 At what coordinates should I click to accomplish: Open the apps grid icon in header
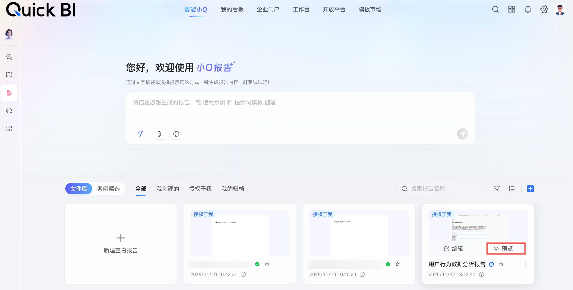[x=512, y=9]
